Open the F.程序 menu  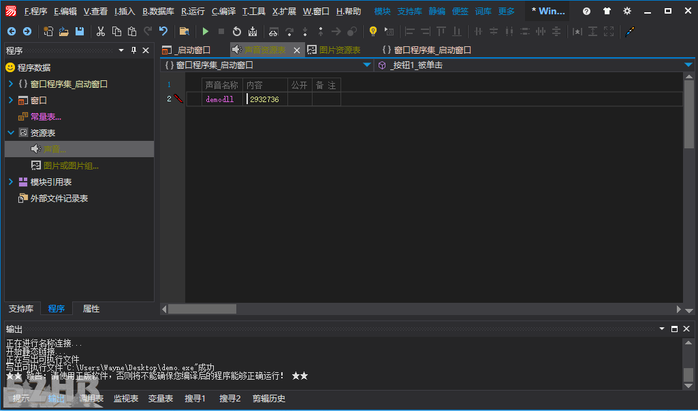(35, 11)
